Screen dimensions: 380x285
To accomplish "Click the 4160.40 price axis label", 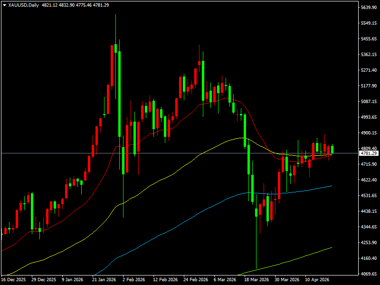I will coord(369,258).
